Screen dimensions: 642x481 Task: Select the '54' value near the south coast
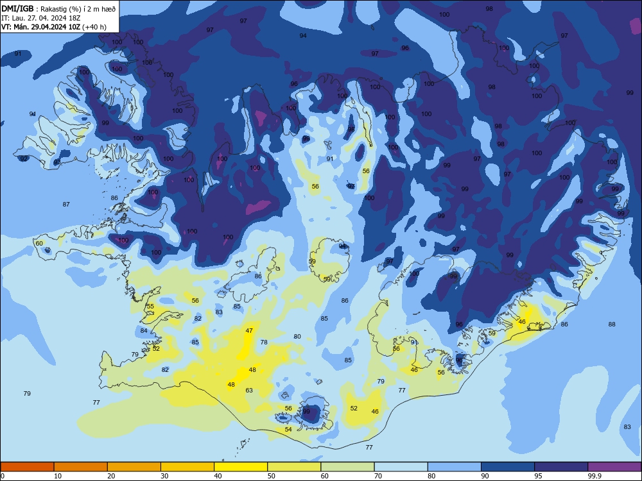288,430
